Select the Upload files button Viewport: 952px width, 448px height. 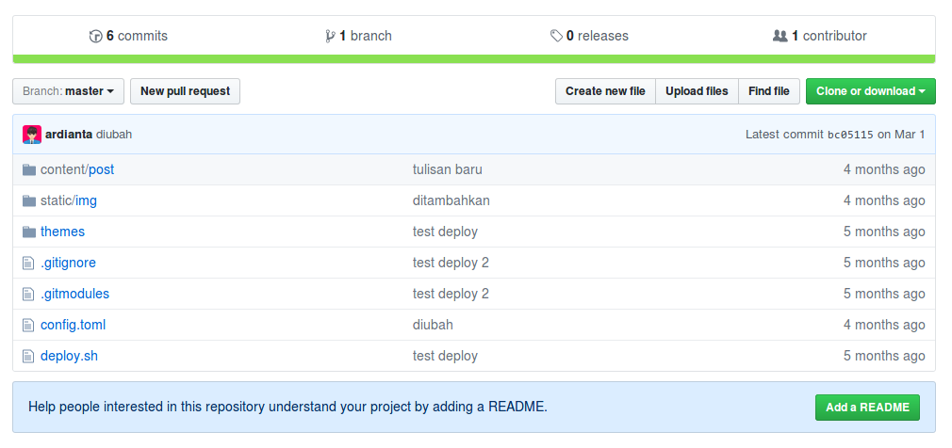[x=697, y=91]
